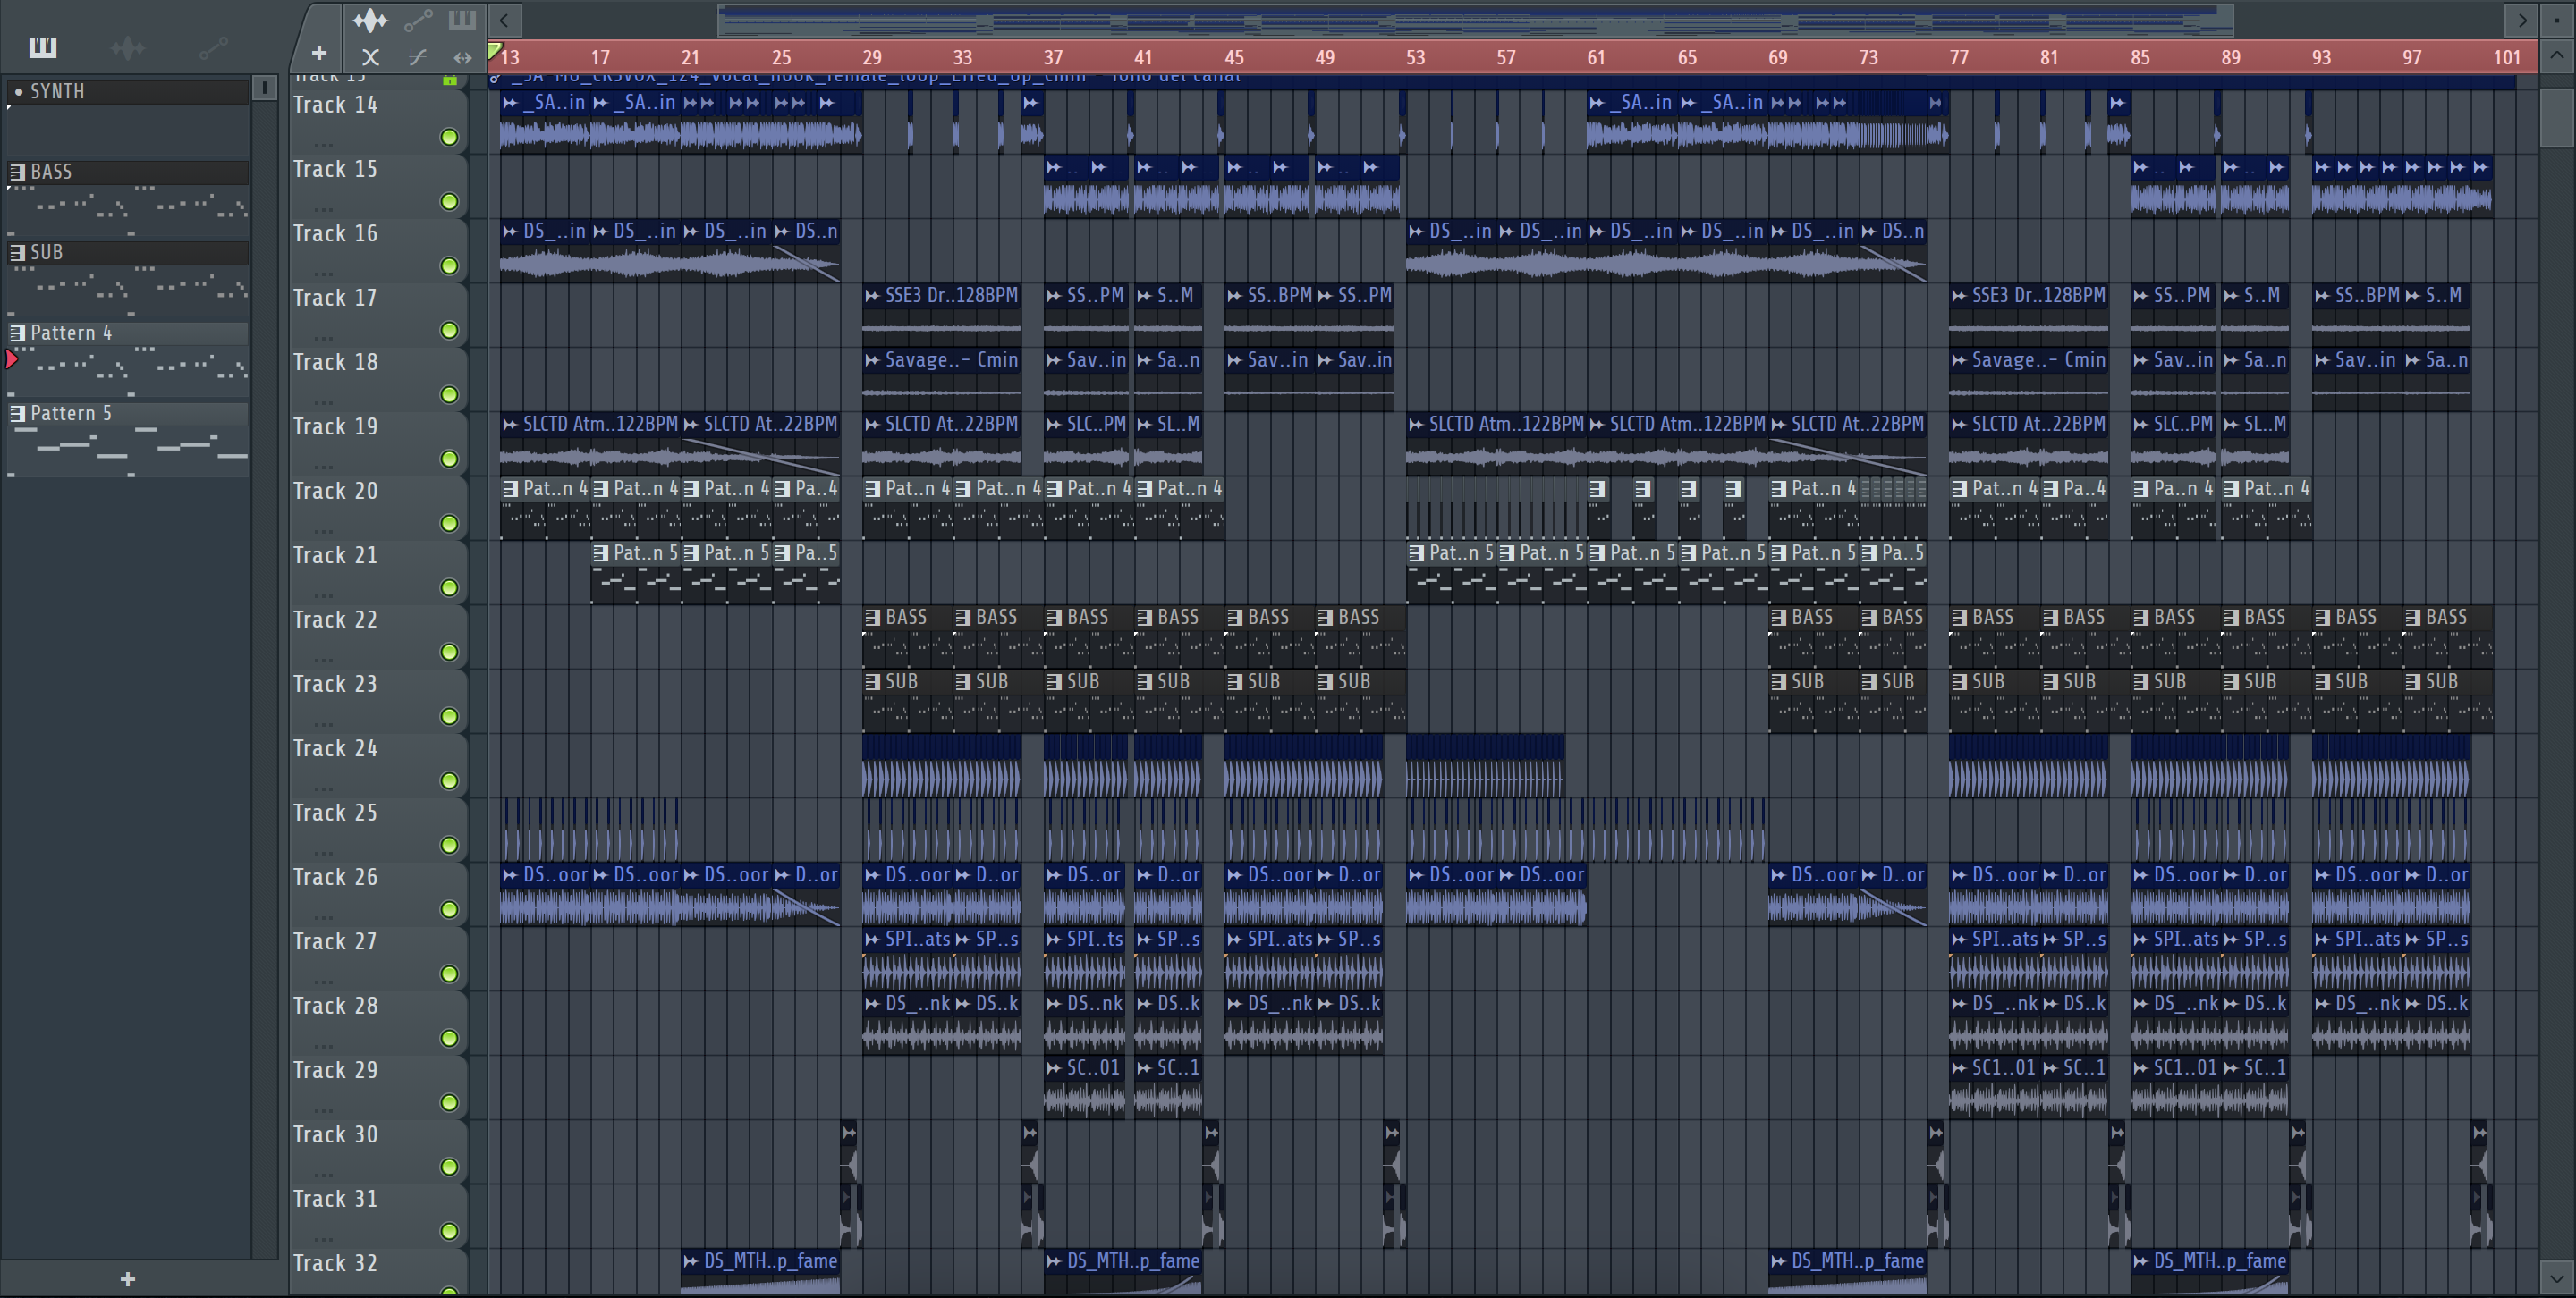This screenshot has width=2576, height=1298.
Task: Open clip menu of Track 23 SUB clip at bar 29
Action: pos(873,682)
